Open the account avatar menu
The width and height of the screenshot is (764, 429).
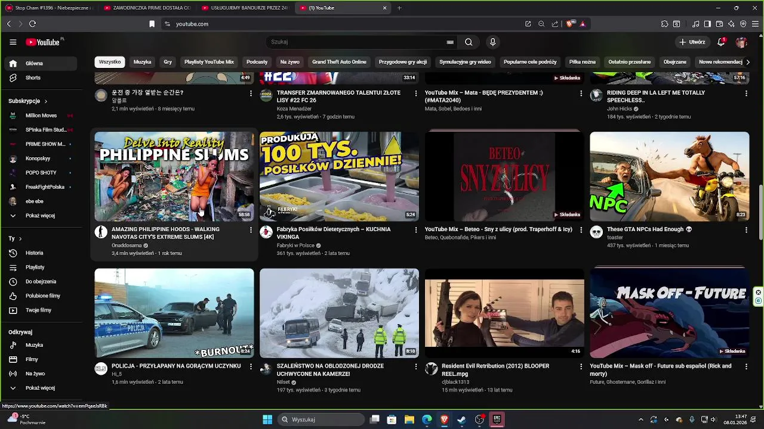coord(741,42)
